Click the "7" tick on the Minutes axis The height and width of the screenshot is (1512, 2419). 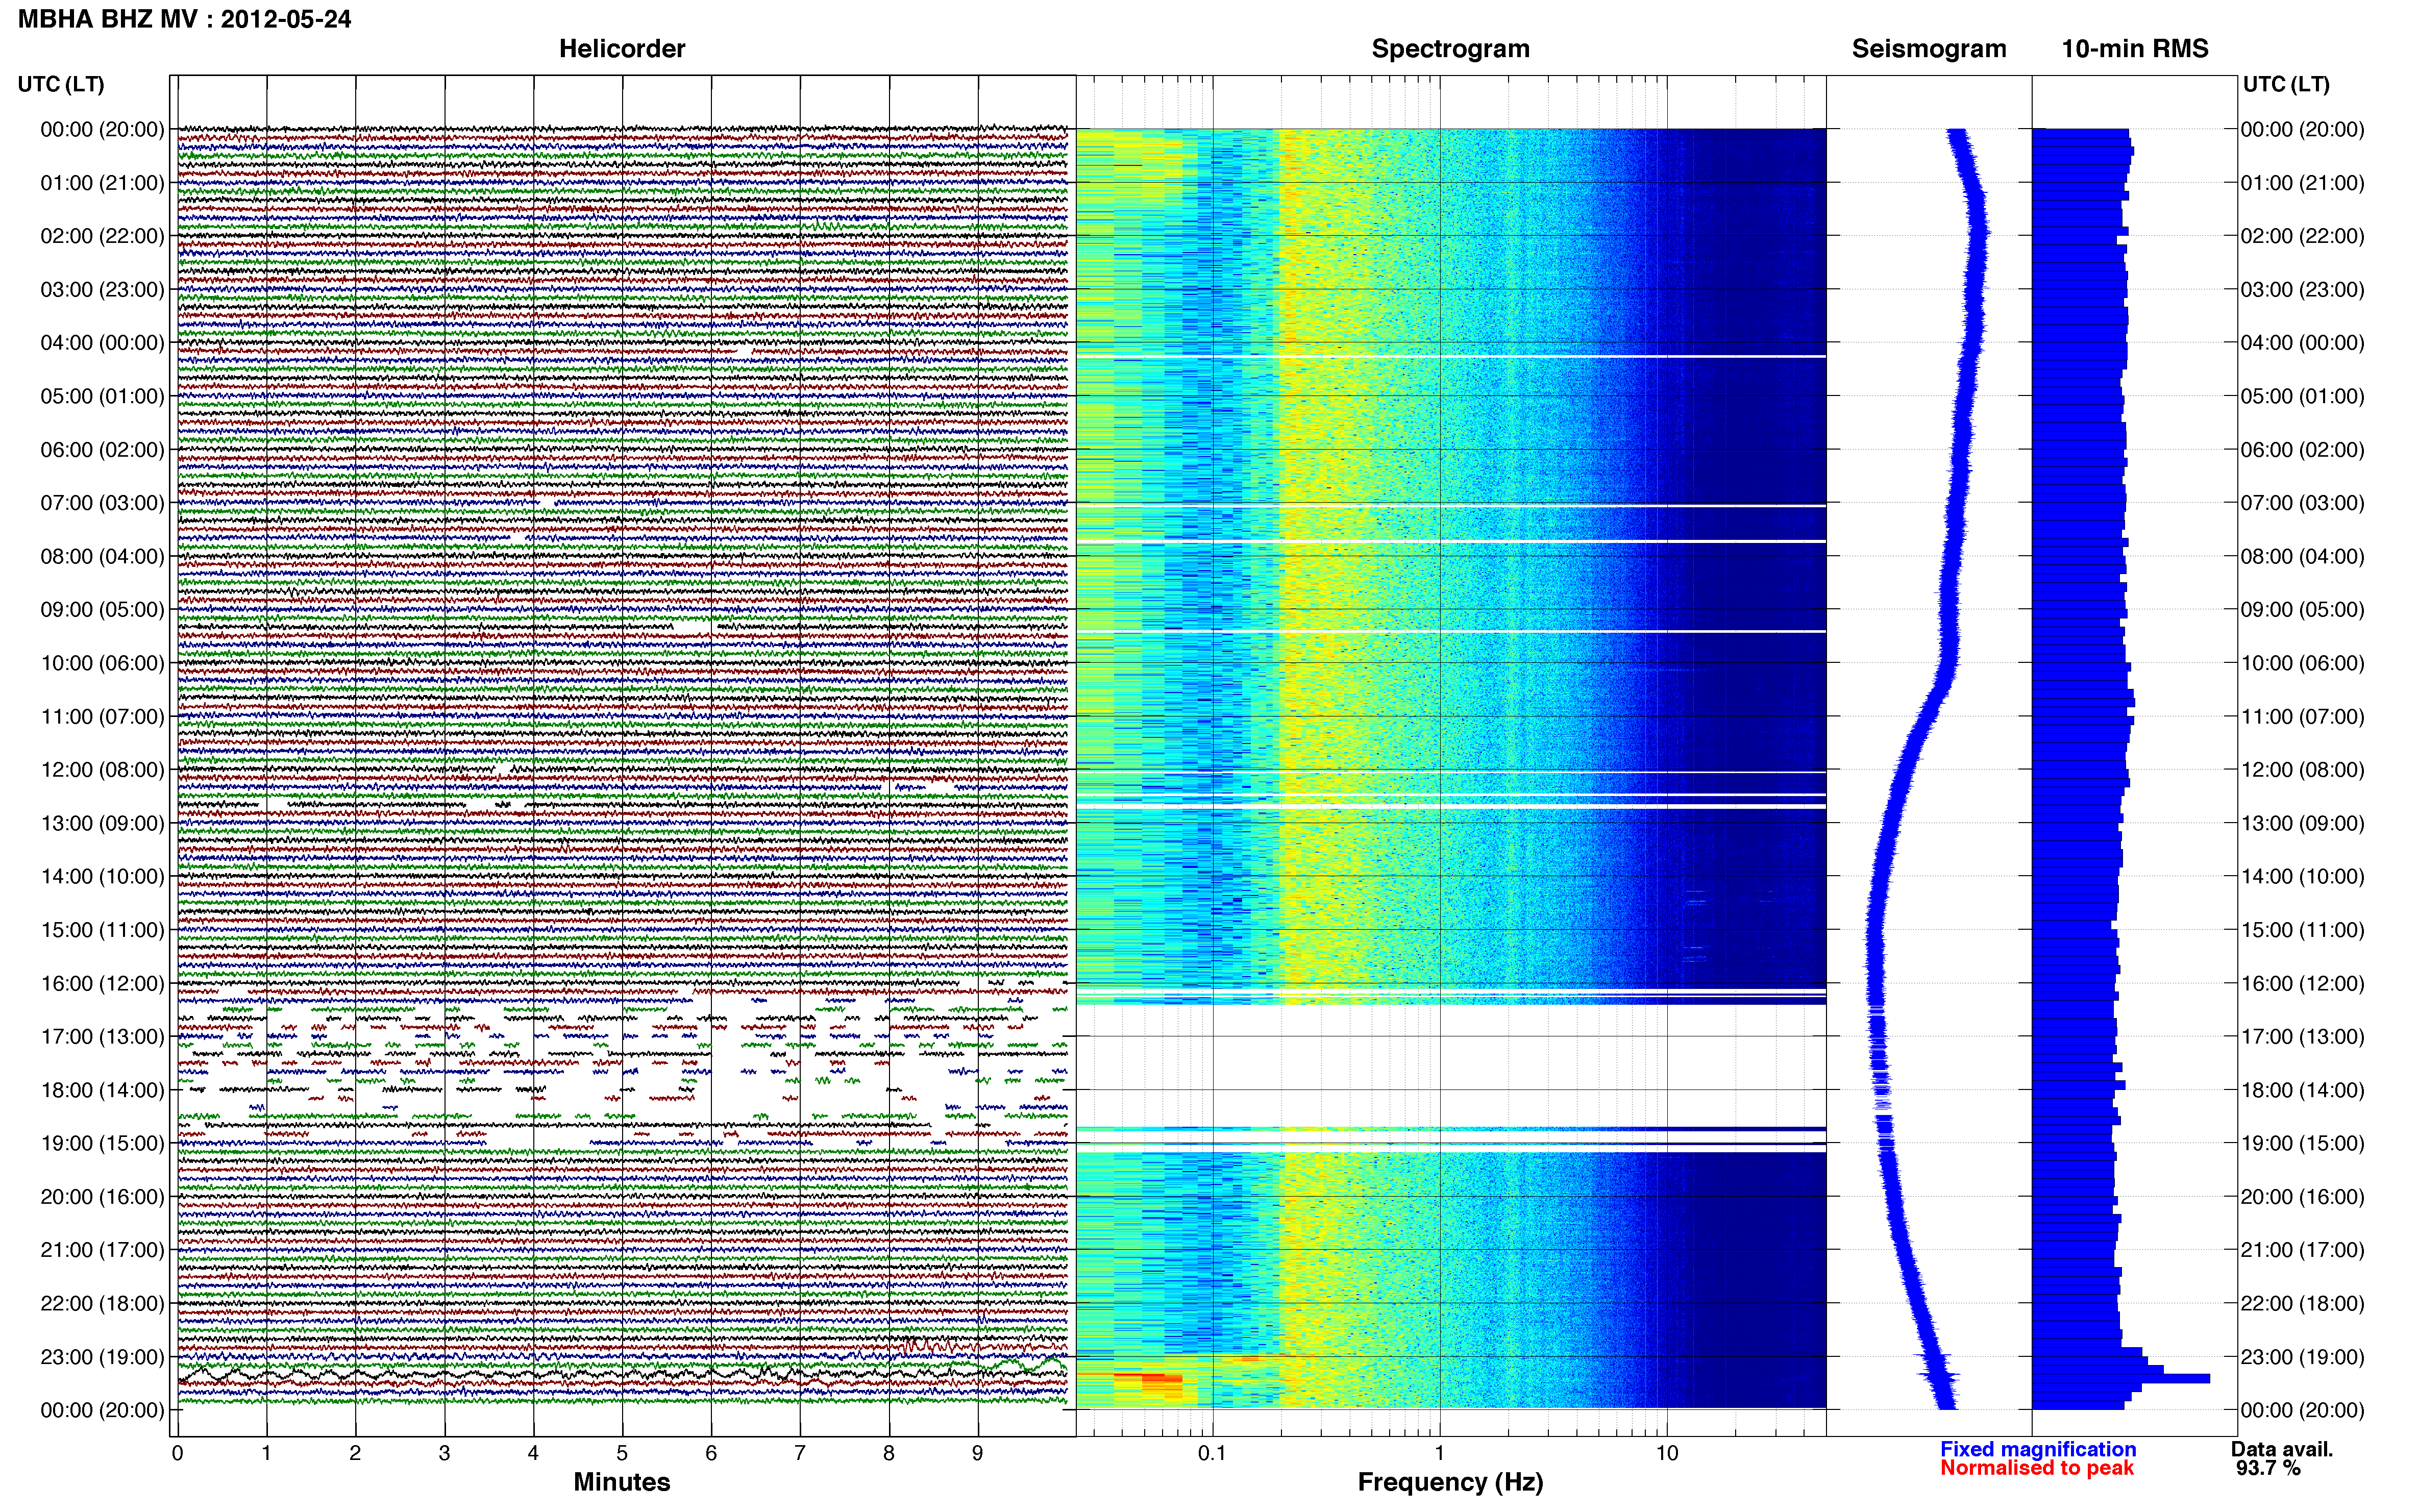click(x=800, y=1454)
